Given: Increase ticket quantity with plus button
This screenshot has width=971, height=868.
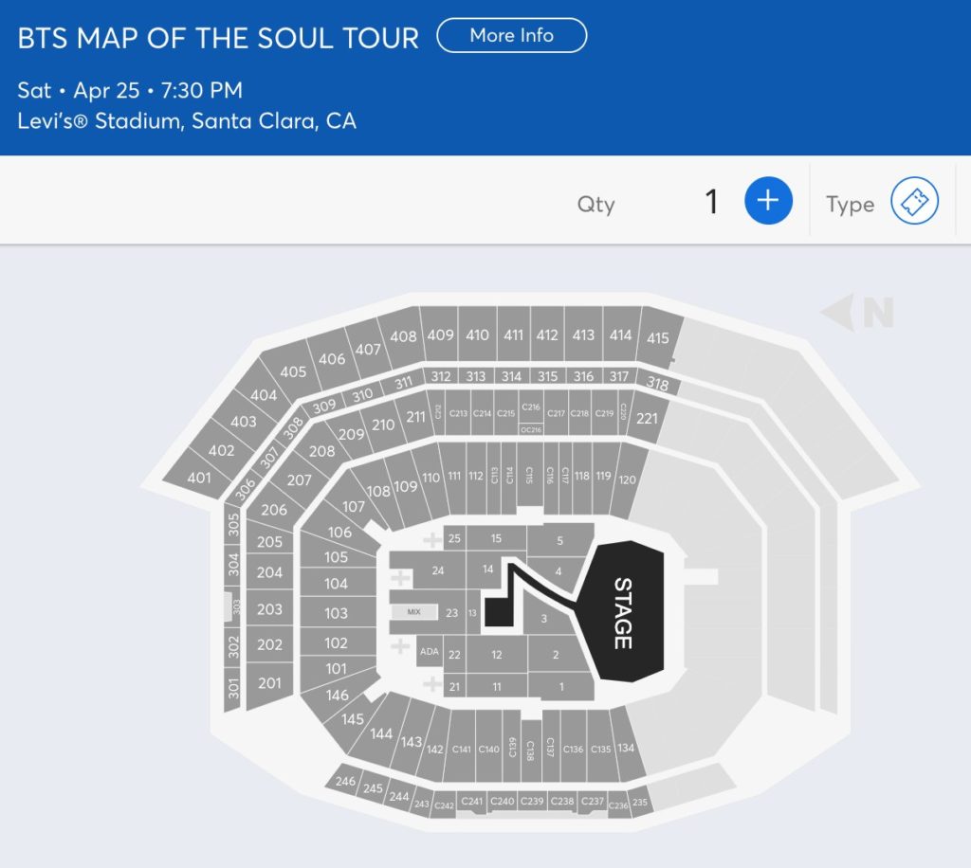Looking at the screenshot, I should (x=768, y=201).
